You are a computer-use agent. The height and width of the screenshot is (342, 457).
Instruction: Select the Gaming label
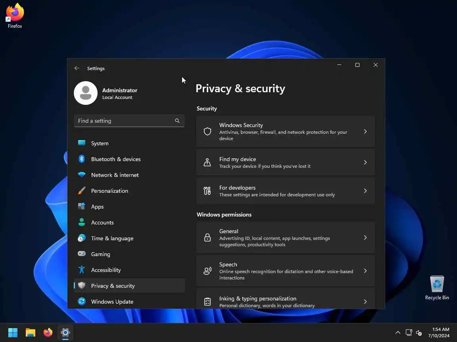tap(100, 254)
